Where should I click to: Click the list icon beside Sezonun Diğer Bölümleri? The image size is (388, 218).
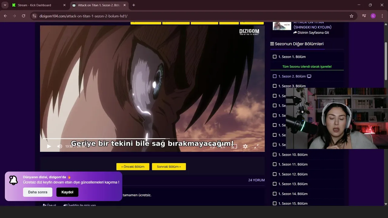coord(272,44)
